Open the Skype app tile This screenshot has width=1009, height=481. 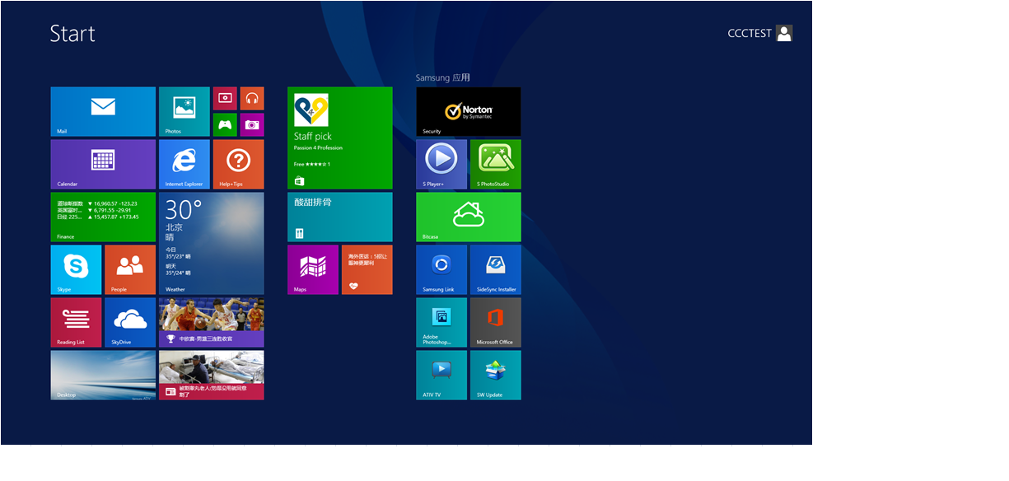[x=76, y=269]
